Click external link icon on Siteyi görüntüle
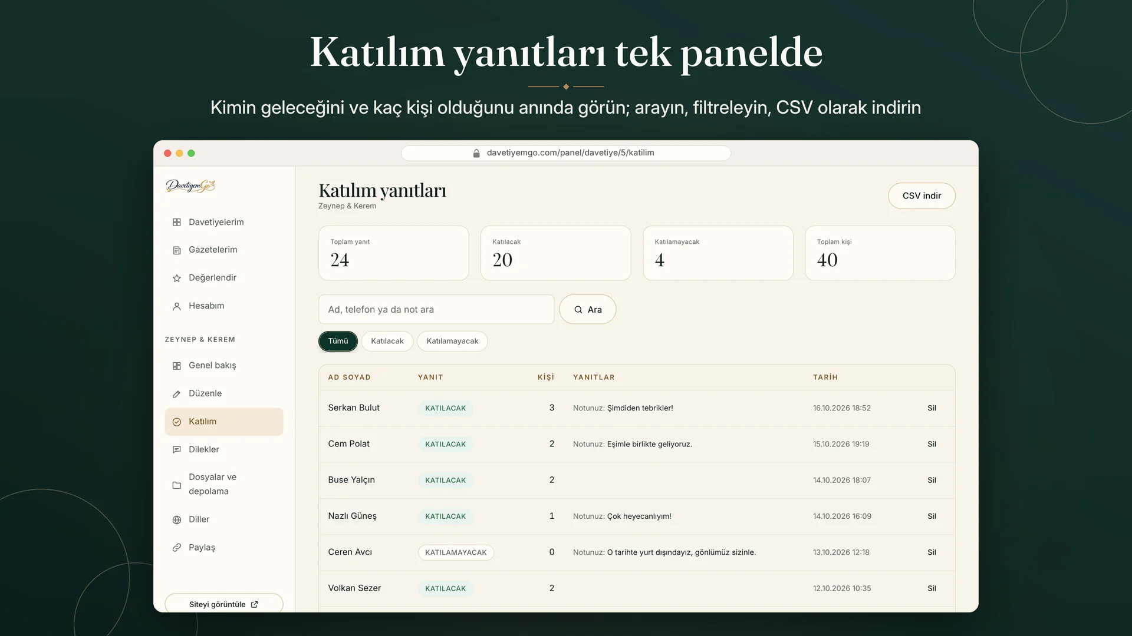Image resolution: width=1132 pixels, height=636 pixels. click(x=255, y=604)
